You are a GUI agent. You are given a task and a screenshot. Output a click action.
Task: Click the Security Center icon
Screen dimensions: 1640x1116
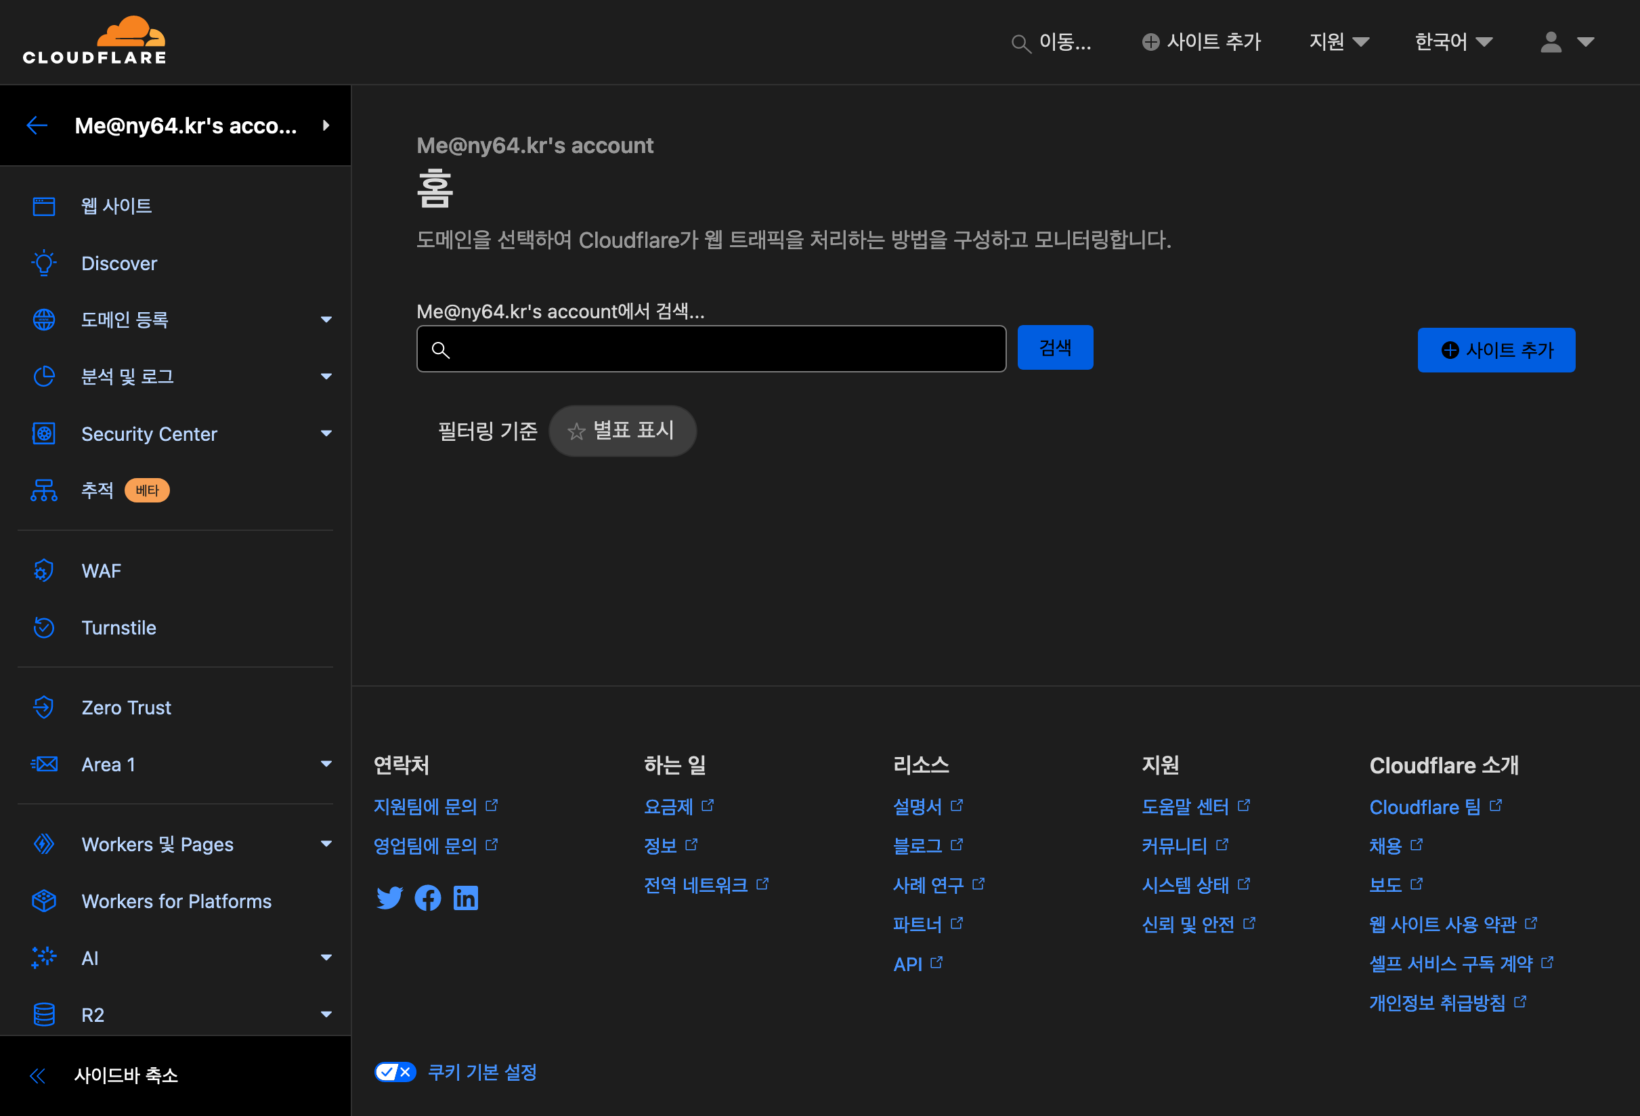(44, 433)
